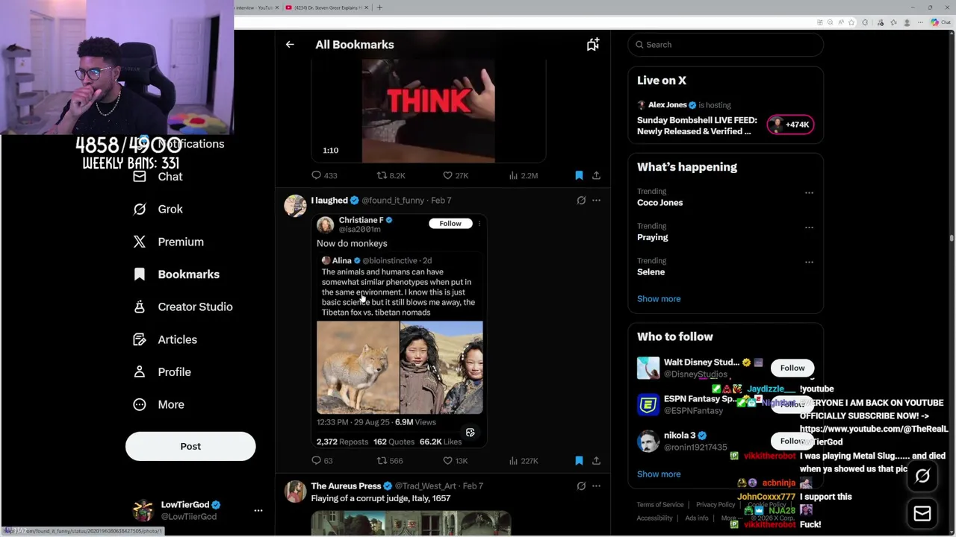Open Grok icon on The Aureus Press post
This screenshot has height=537, width=956.
coord(581,486)
